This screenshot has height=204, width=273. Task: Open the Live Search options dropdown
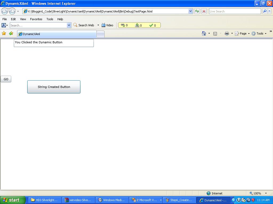coord(270,11)
